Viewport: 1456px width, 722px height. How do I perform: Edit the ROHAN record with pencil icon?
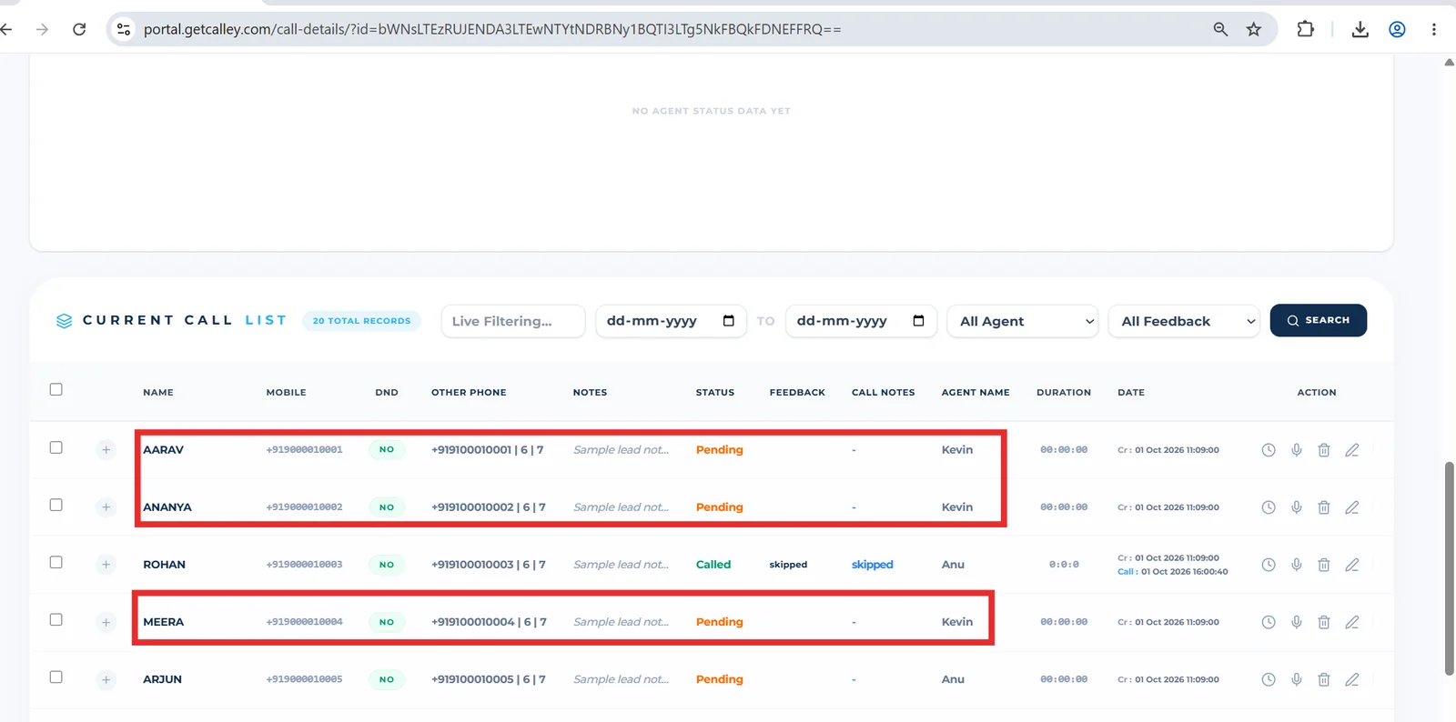1352,565
